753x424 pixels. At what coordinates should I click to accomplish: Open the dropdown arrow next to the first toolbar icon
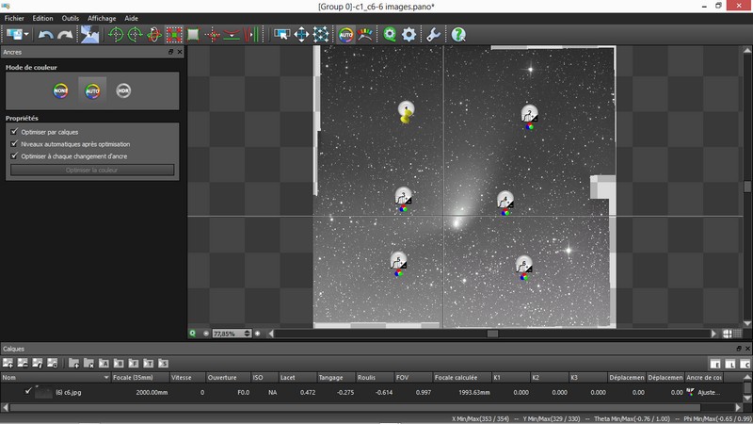click(27, 35)
